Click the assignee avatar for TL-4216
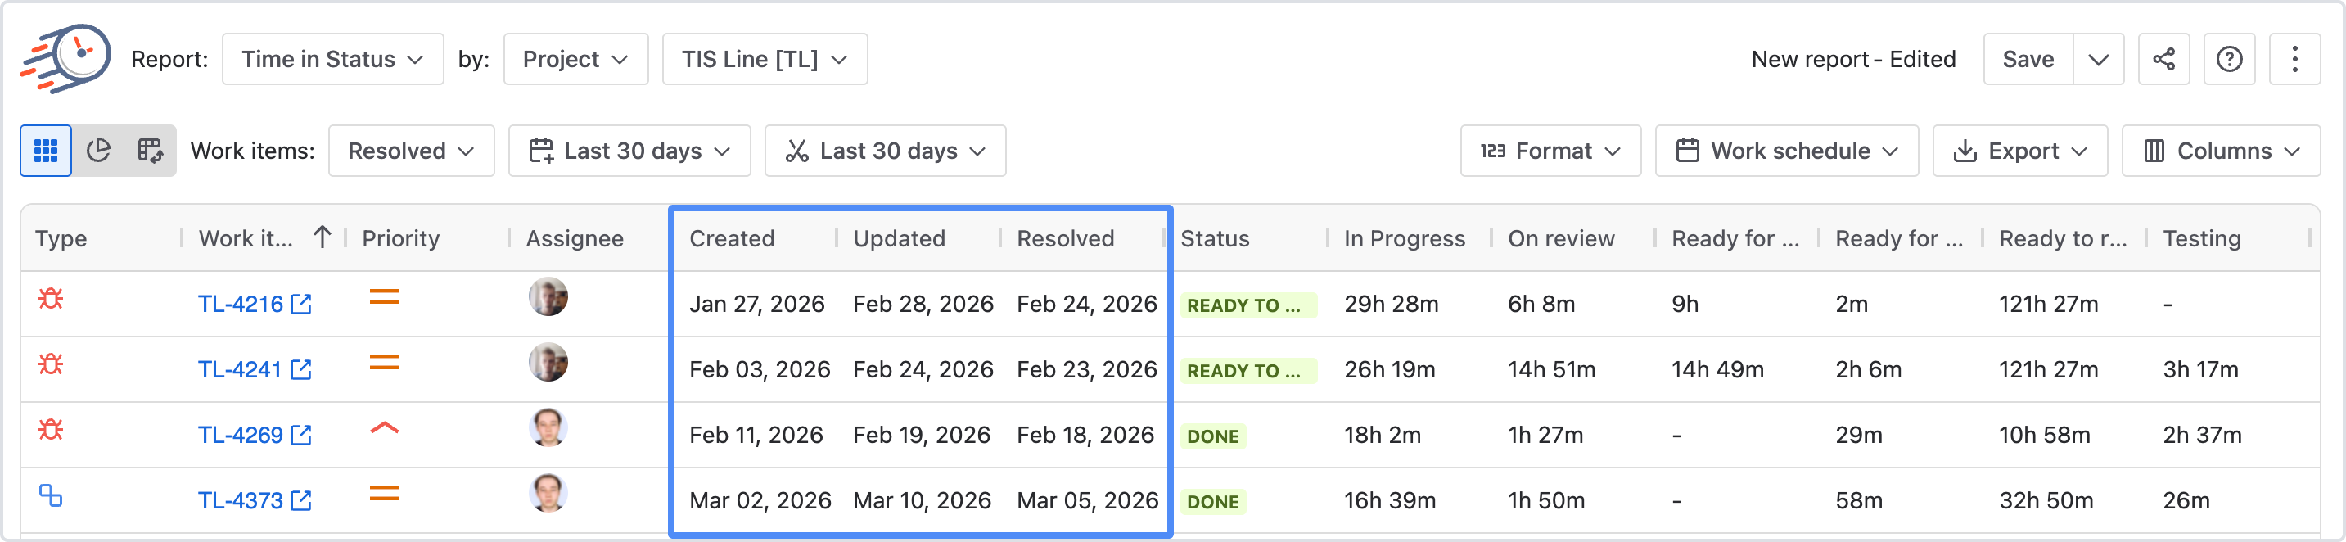The width and height of the screenshot is (2346, 542). click(x=548, y=297)
